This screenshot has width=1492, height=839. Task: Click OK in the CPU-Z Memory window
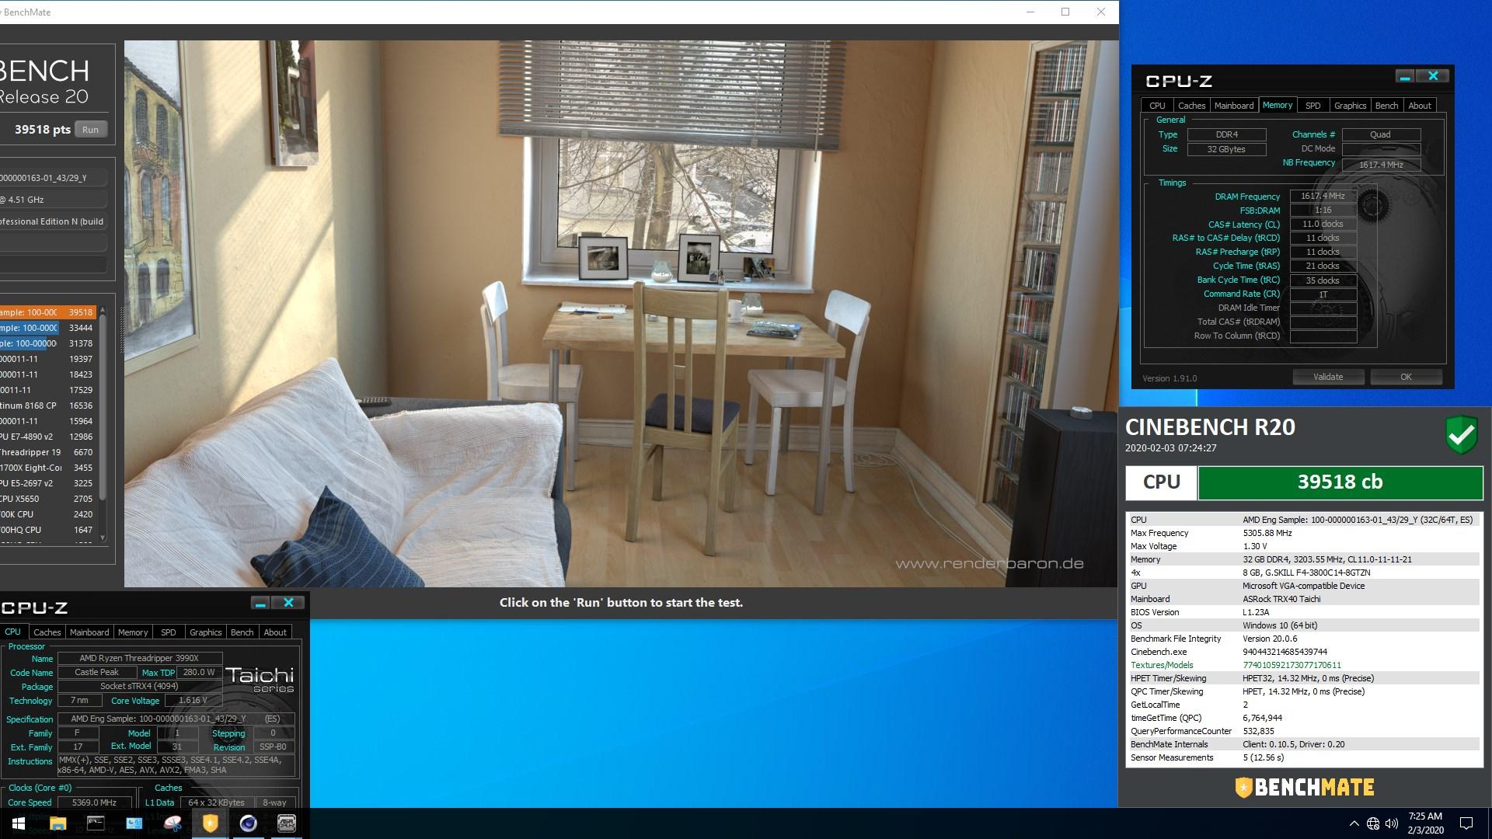pyautogui.click(x=1405, y=376)
